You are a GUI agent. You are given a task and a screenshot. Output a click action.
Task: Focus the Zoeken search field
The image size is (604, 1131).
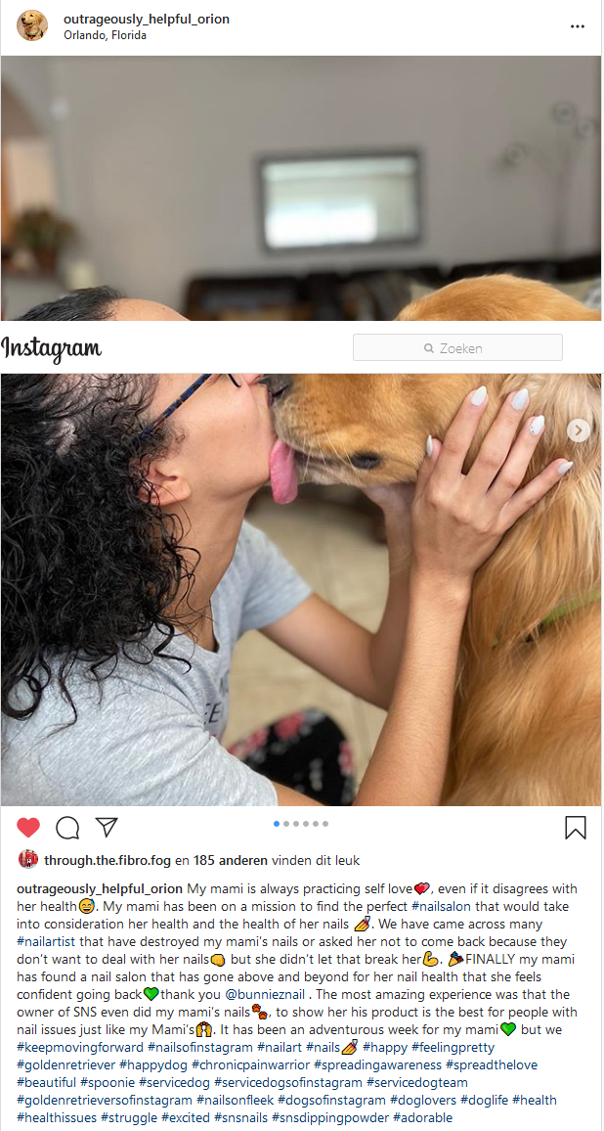457,347
